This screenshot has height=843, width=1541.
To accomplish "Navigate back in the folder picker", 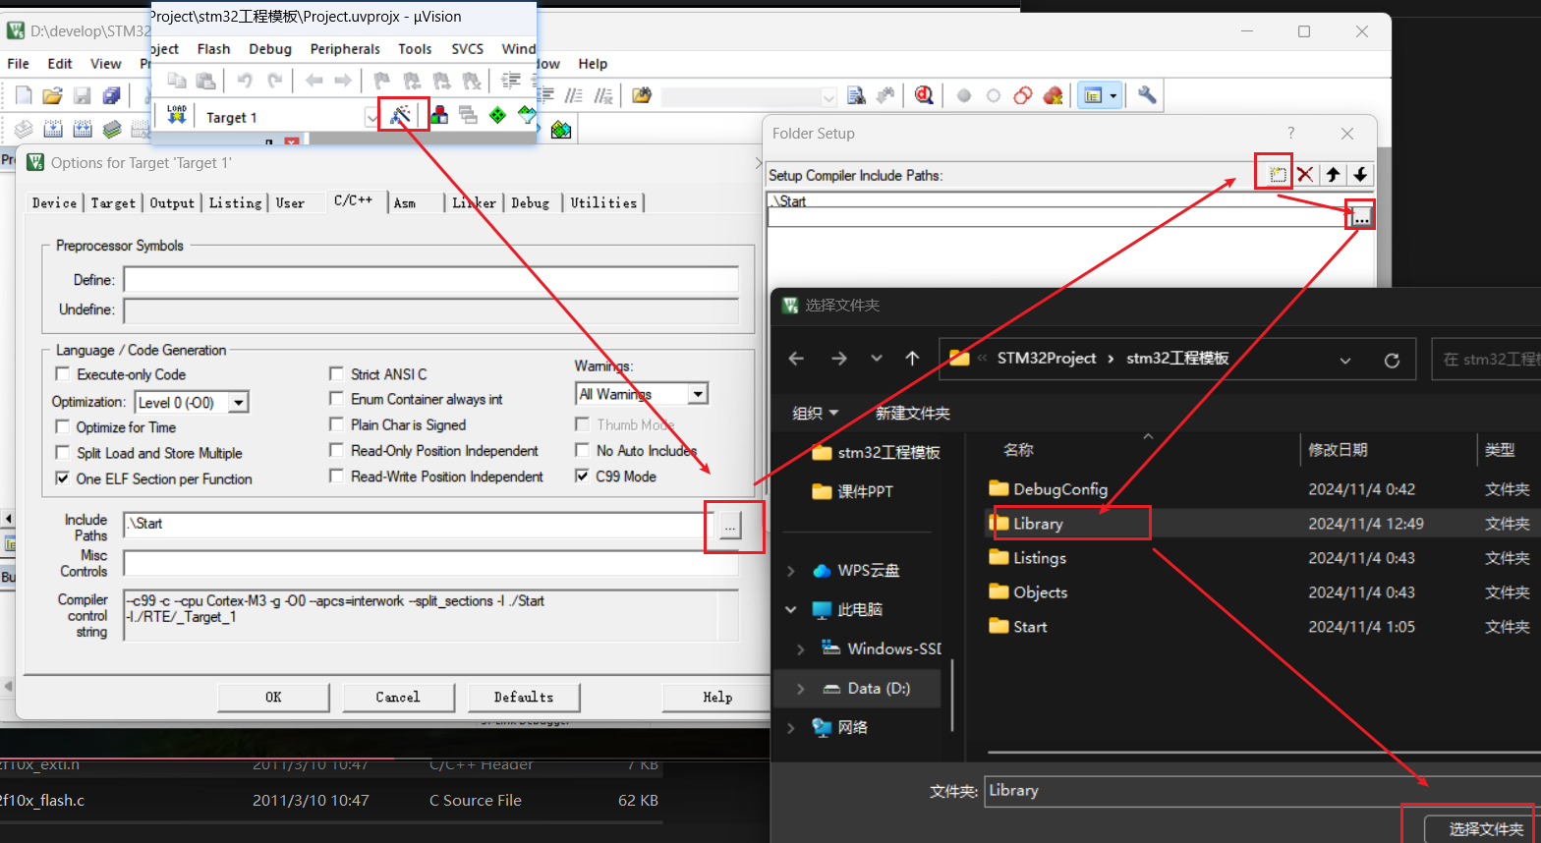I will coord(796,359).
